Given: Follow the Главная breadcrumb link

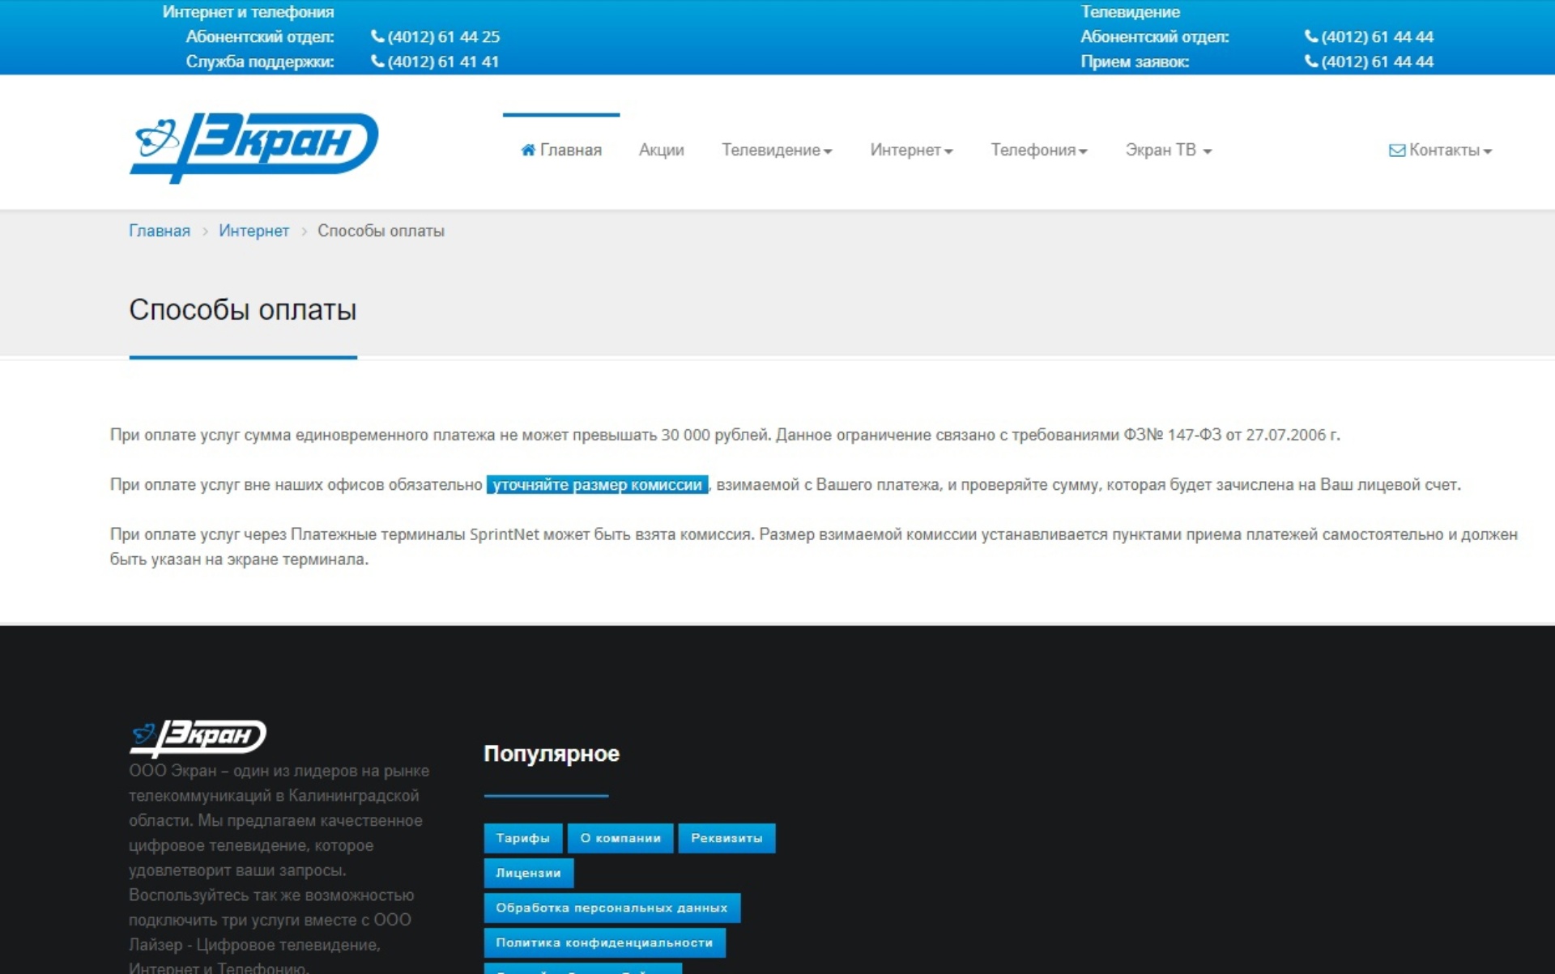Looking at the screenshot, I should pyautogui.click(x=160, y=231).
